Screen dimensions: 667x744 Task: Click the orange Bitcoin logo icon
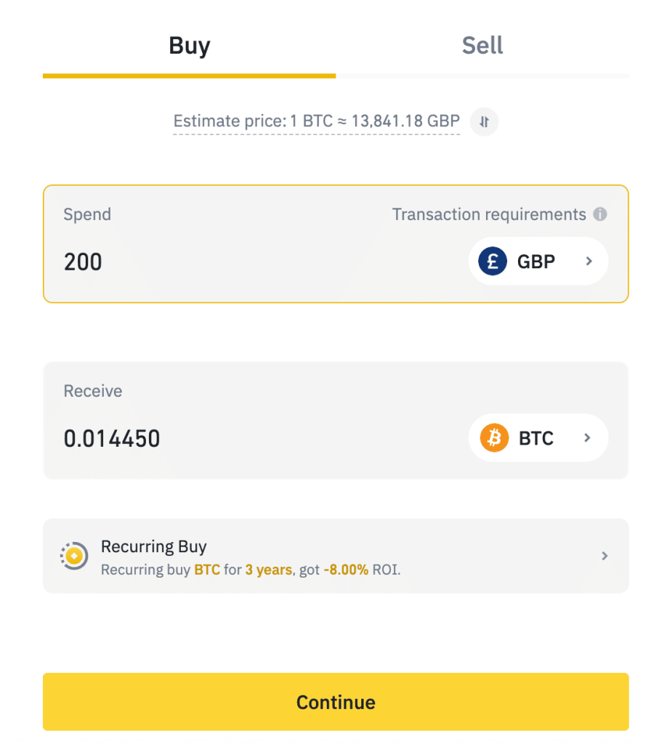click(494, 438)
